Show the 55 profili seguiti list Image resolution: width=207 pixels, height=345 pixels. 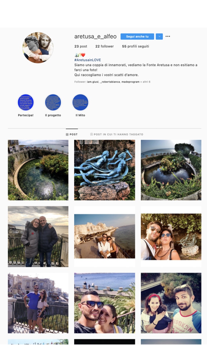(135, 46)
